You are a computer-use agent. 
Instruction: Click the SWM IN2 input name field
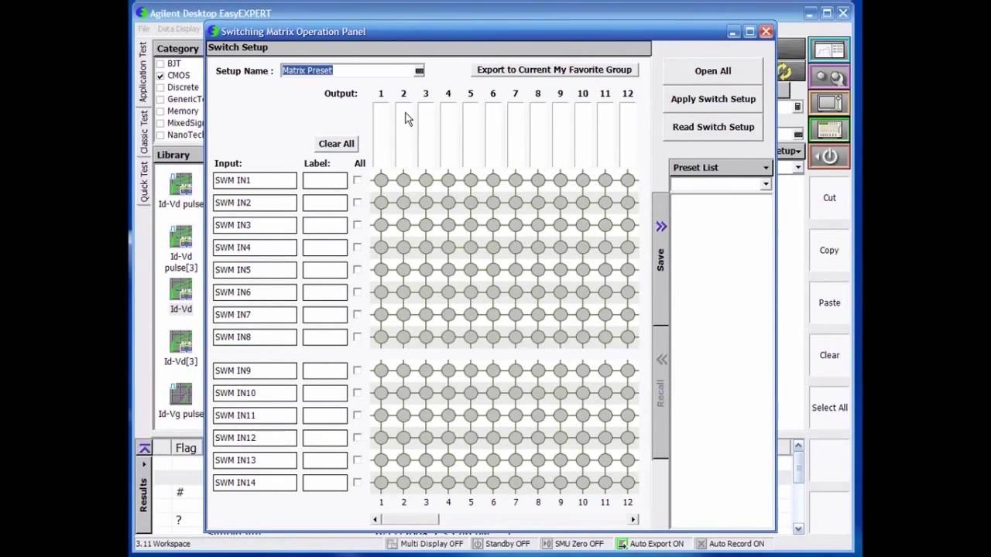(255, 203)
